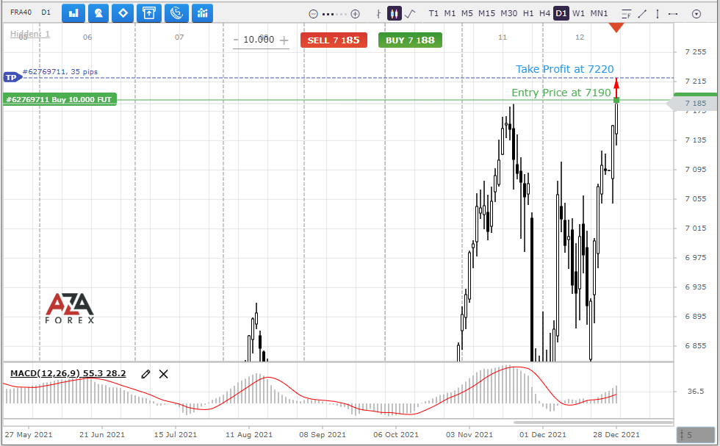The width and height of the screenshot is (720, 446).
Task: Zoom out the chart with minus circle
Action: point(313,14)
